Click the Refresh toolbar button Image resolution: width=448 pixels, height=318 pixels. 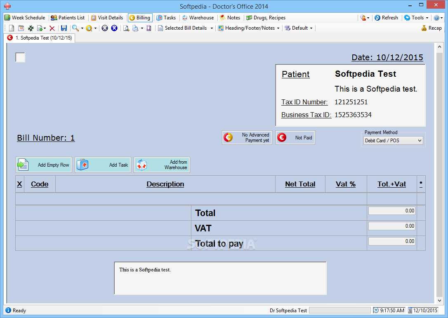click(x=386, y=18)
